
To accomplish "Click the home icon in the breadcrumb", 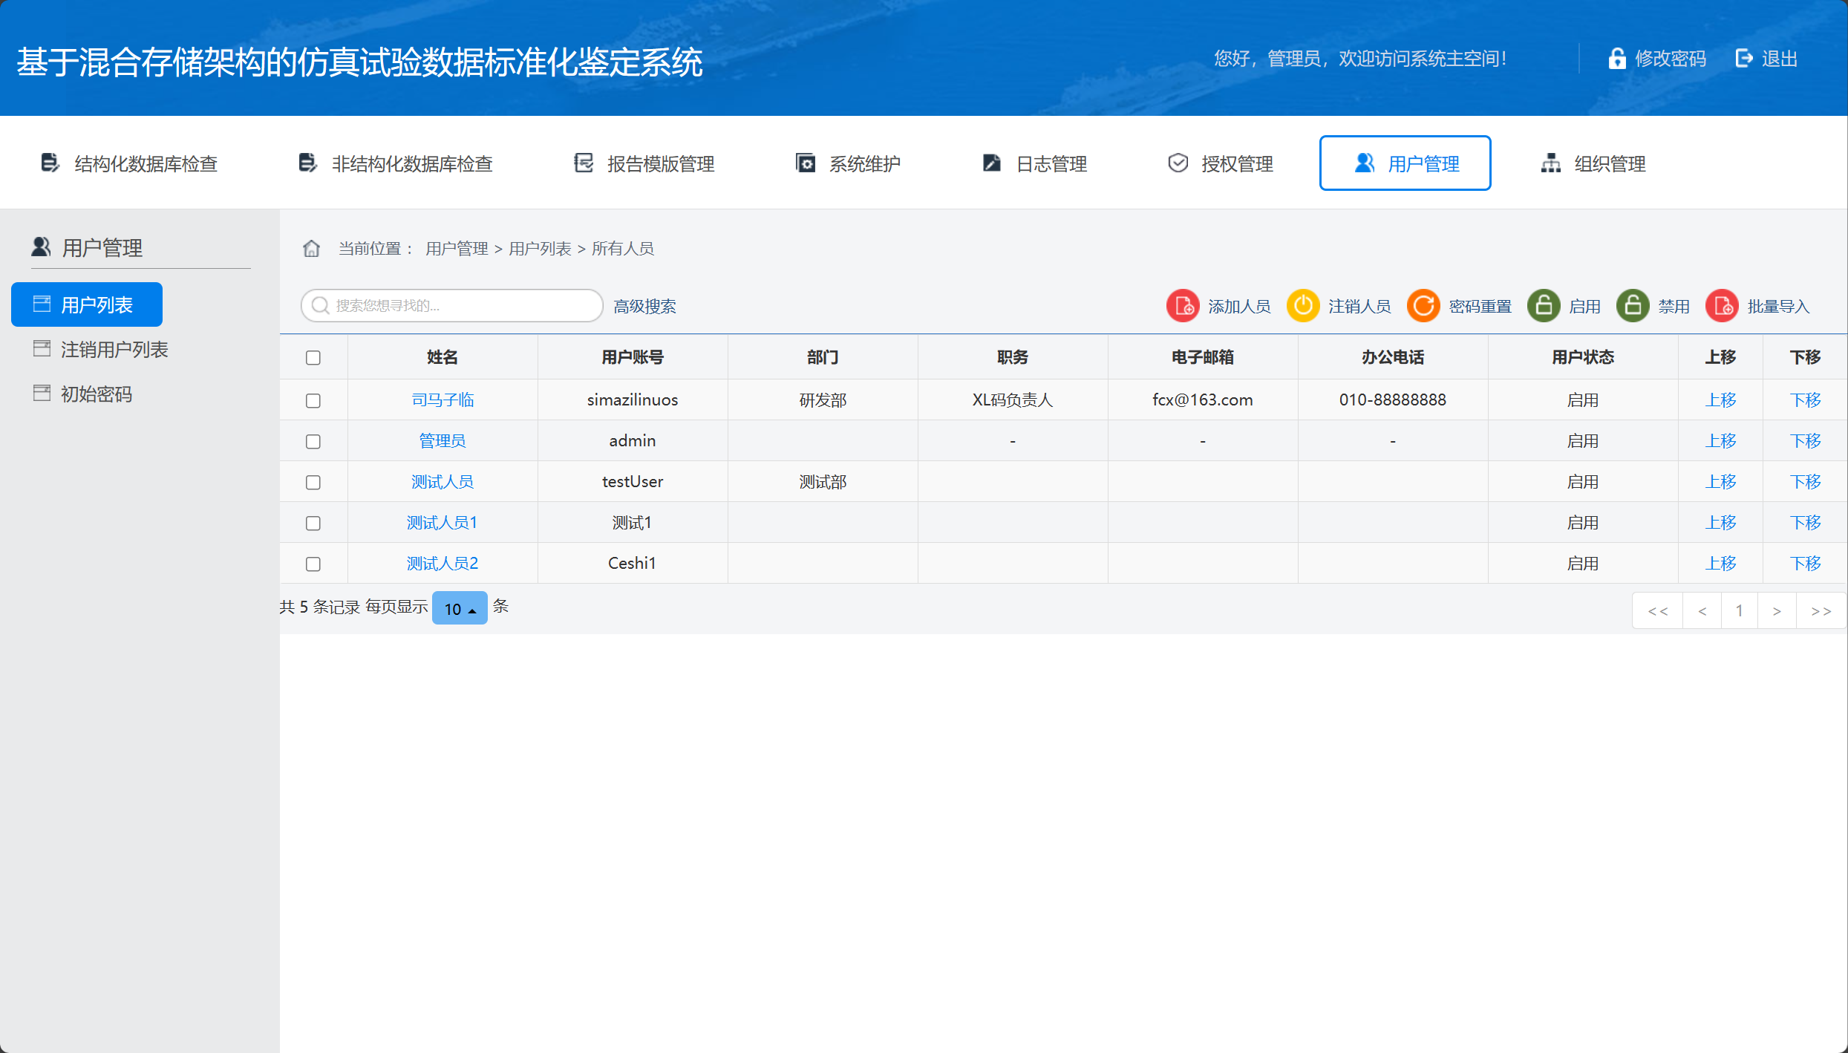I will click(x=311, y=249).
